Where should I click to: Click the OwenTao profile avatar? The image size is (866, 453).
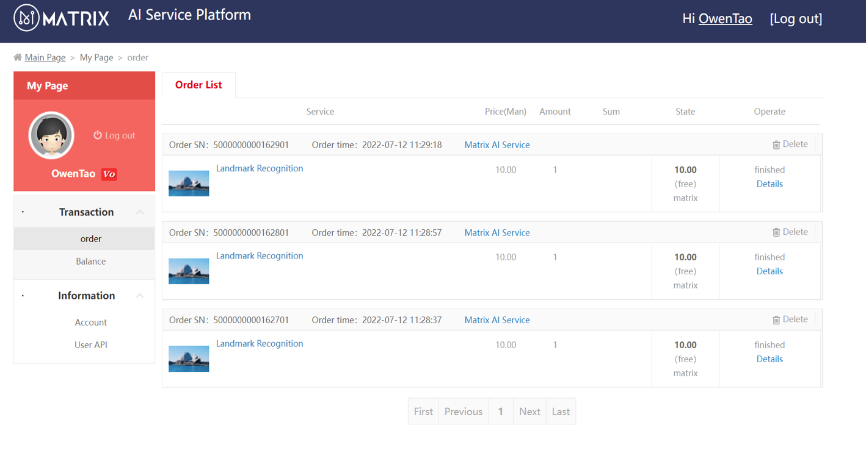point(51,135)
